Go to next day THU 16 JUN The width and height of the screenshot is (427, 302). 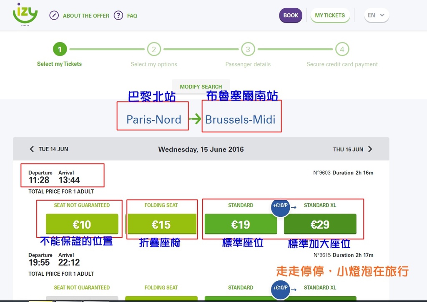pyautogui.click(x=348, y=149)
